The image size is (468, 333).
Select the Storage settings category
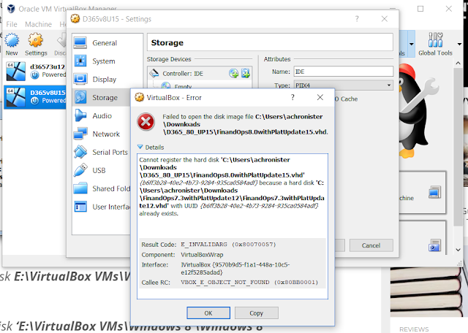(102, 97)
